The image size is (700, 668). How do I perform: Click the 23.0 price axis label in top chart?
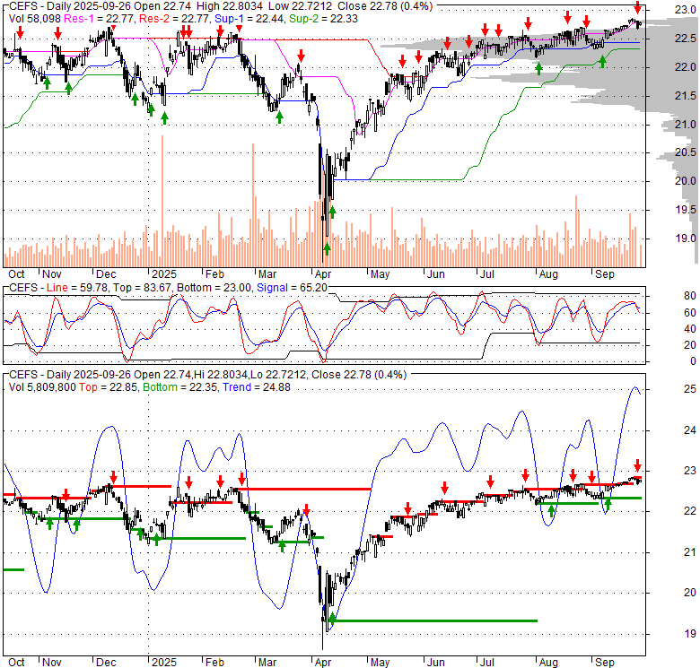685,10
